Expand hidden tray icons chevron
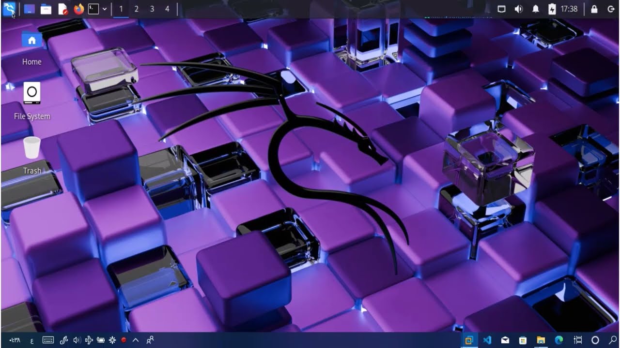 [x=136, y=340]
